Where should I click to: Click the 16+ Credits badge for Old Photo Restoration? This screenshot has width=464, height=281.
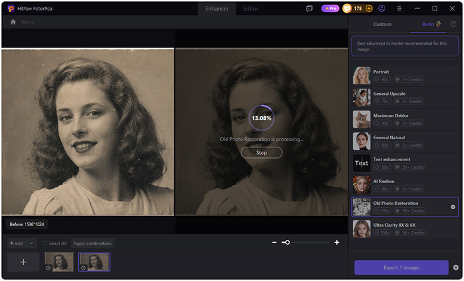(x=410, y=211)
